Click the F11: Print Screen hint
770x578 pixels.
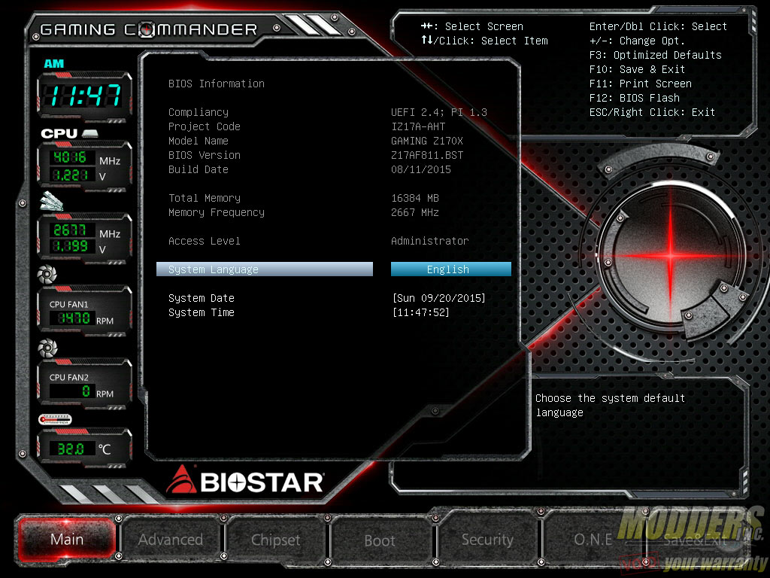point(641,84)
